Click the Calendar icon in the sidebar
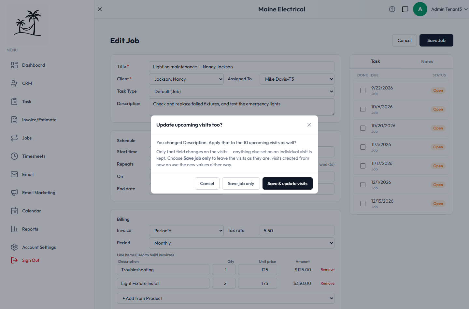Screen dimensions: 469x309 click(x=14, y=211)
